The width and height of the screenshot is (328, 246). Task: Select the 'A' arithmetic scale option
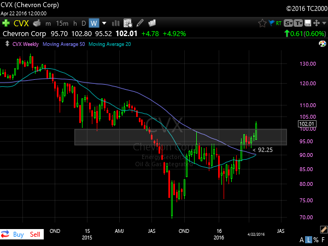302,240
